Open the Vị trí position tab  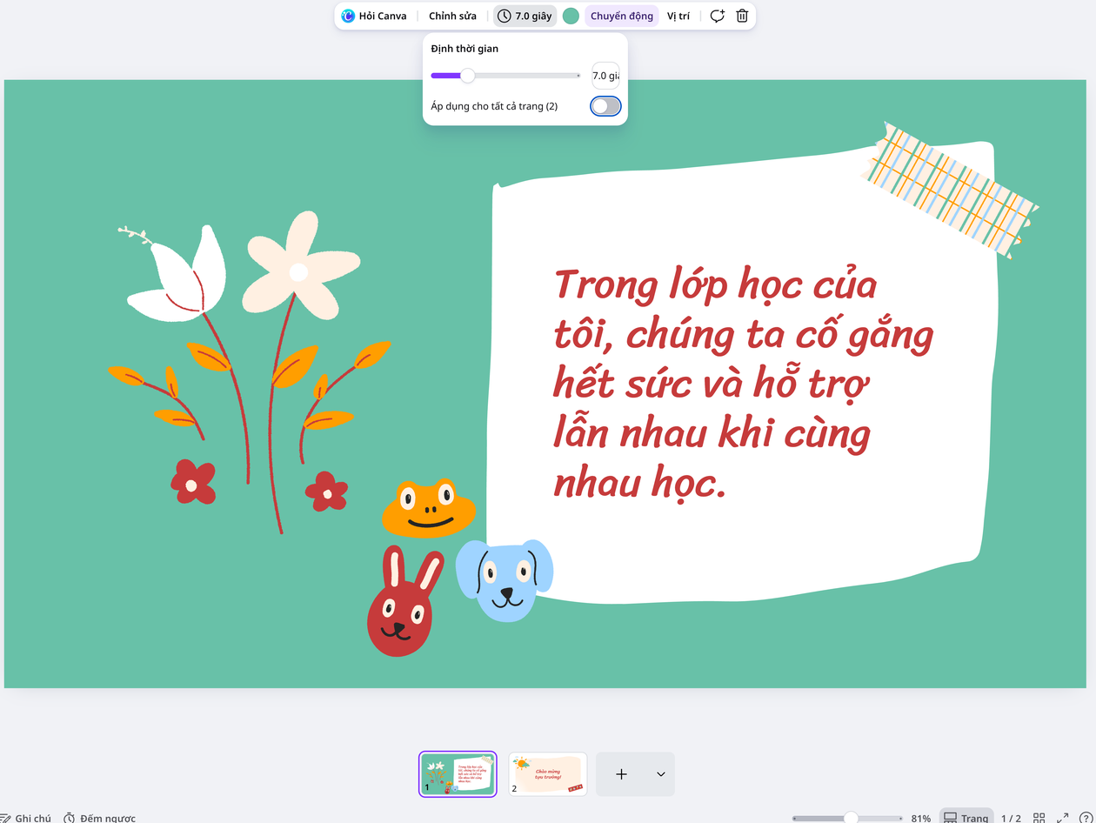tap(678, 16)
